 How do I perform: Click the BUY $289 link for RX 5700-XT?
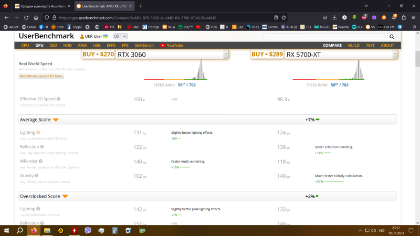[267, 54]
